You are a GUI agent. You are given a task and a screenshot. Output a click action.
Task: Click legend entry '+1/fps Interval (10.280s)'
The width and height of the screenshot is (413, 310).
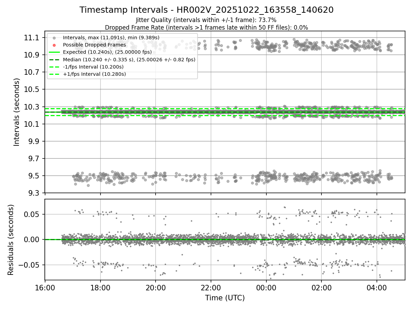(94, 74)
